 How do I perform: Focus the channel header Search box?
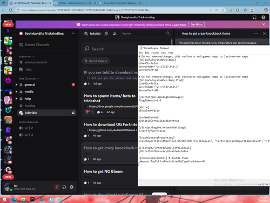(x=145, y=34)
